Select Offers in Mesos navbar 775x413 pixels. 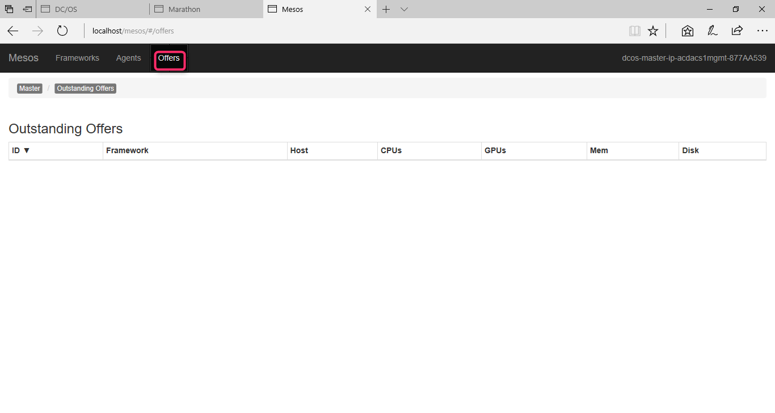tap(169, 58)
